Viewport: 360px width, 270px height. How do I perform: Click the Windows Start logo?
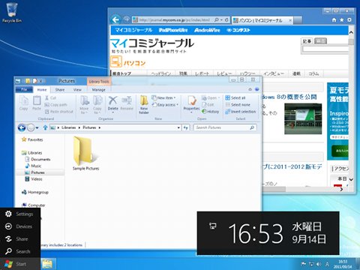[x=8, y=264]
